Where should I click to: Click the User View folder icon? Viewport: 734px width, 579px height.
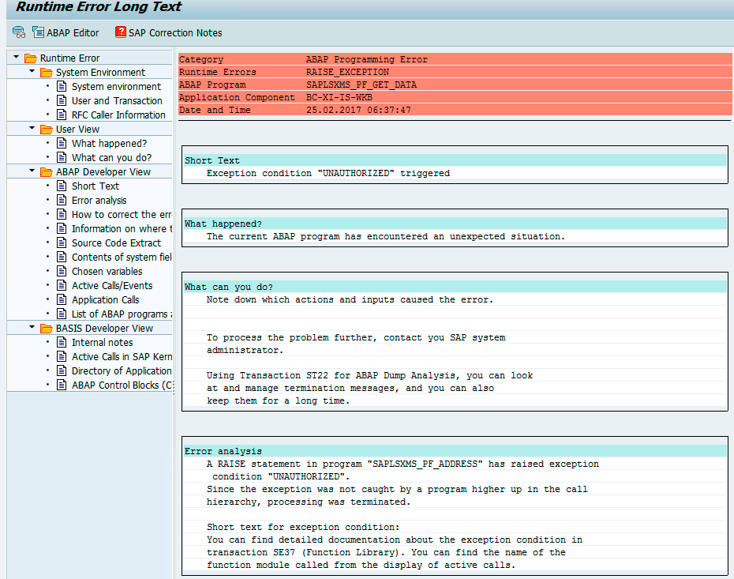coord(47,129)
